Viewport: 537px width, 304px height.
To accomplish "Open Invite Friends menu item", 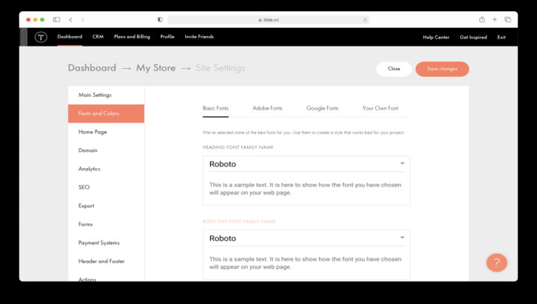I will [200, 37].
